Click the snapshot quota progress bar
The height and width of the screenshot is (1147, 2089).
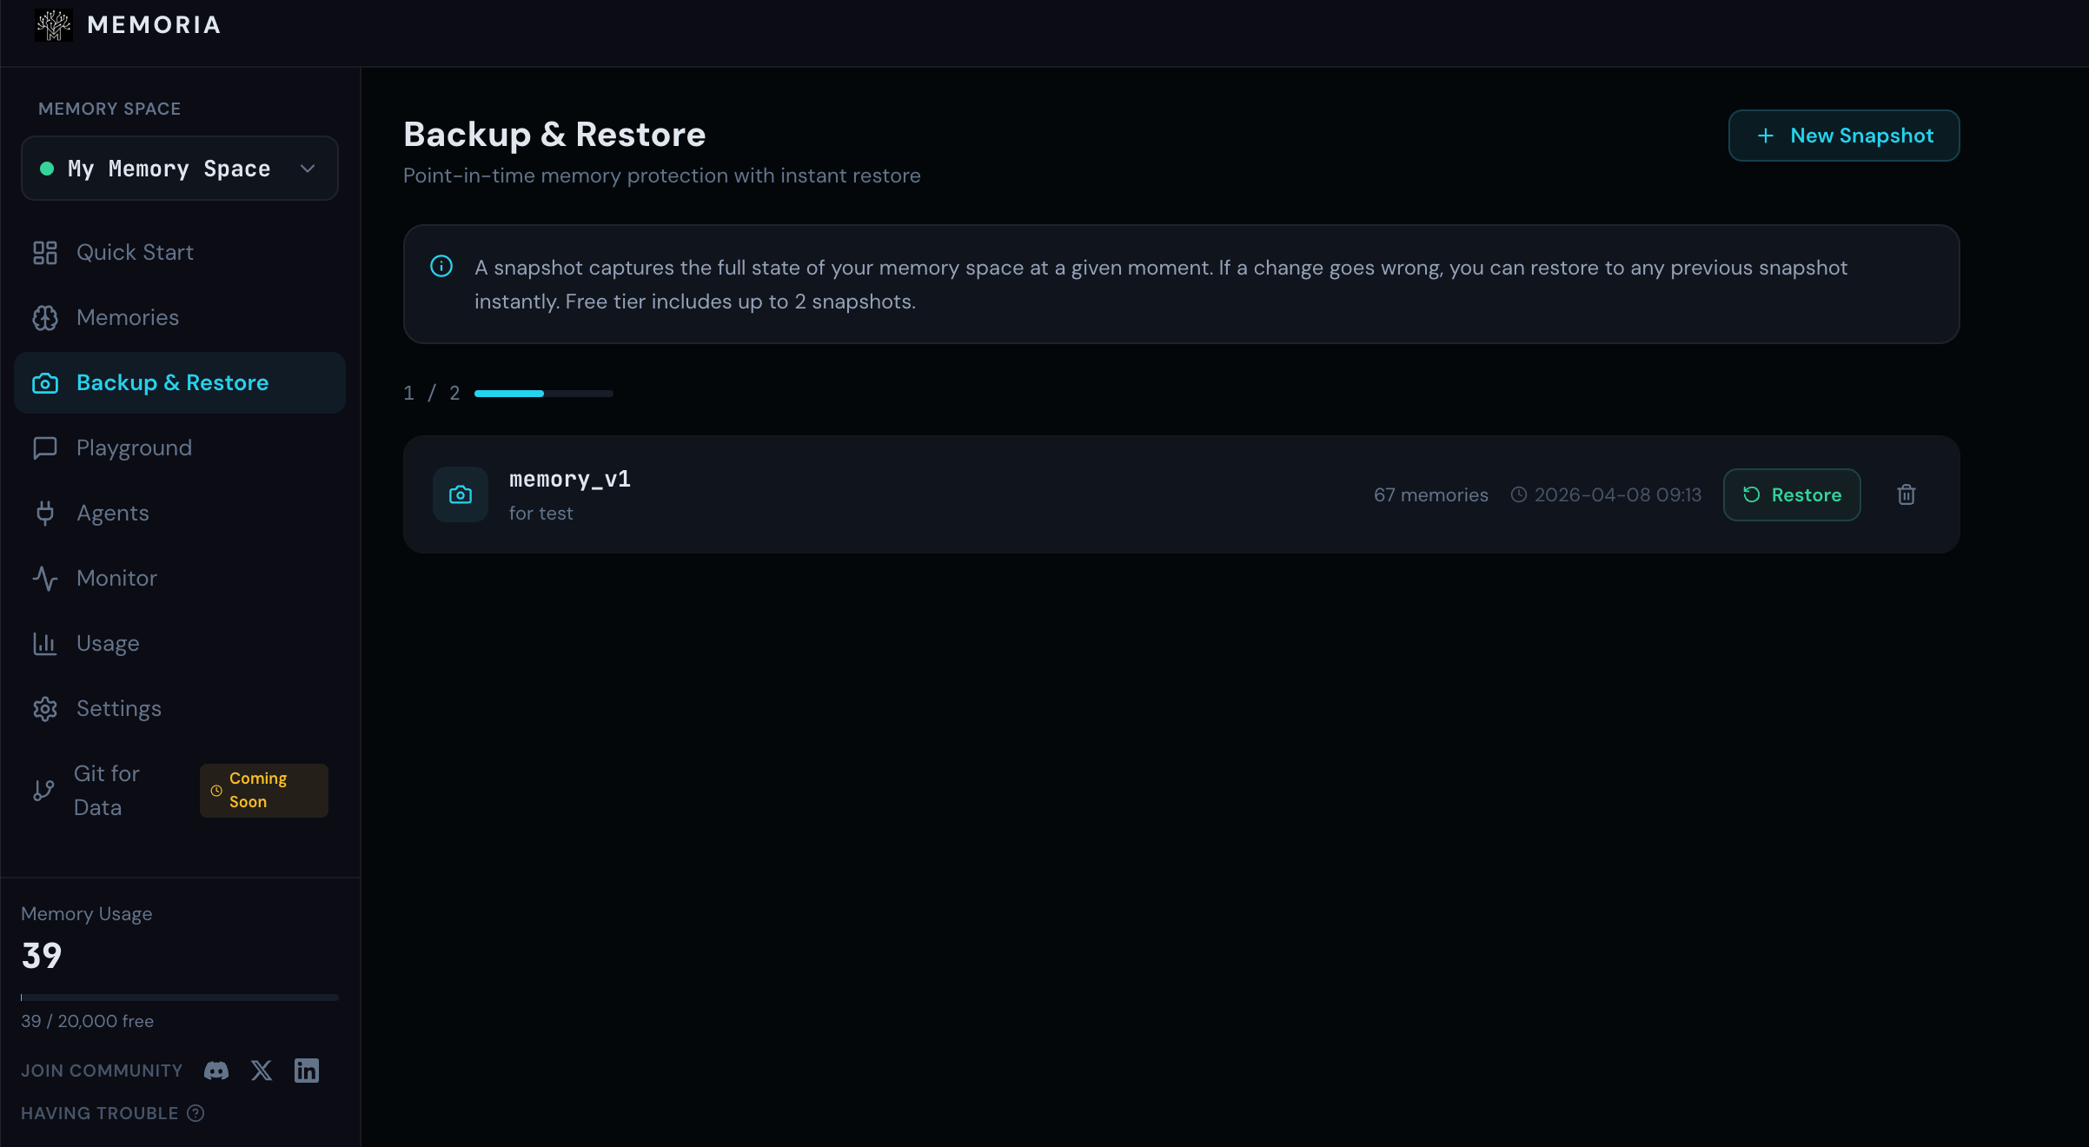pyautogui.click(x=543, y=394)
